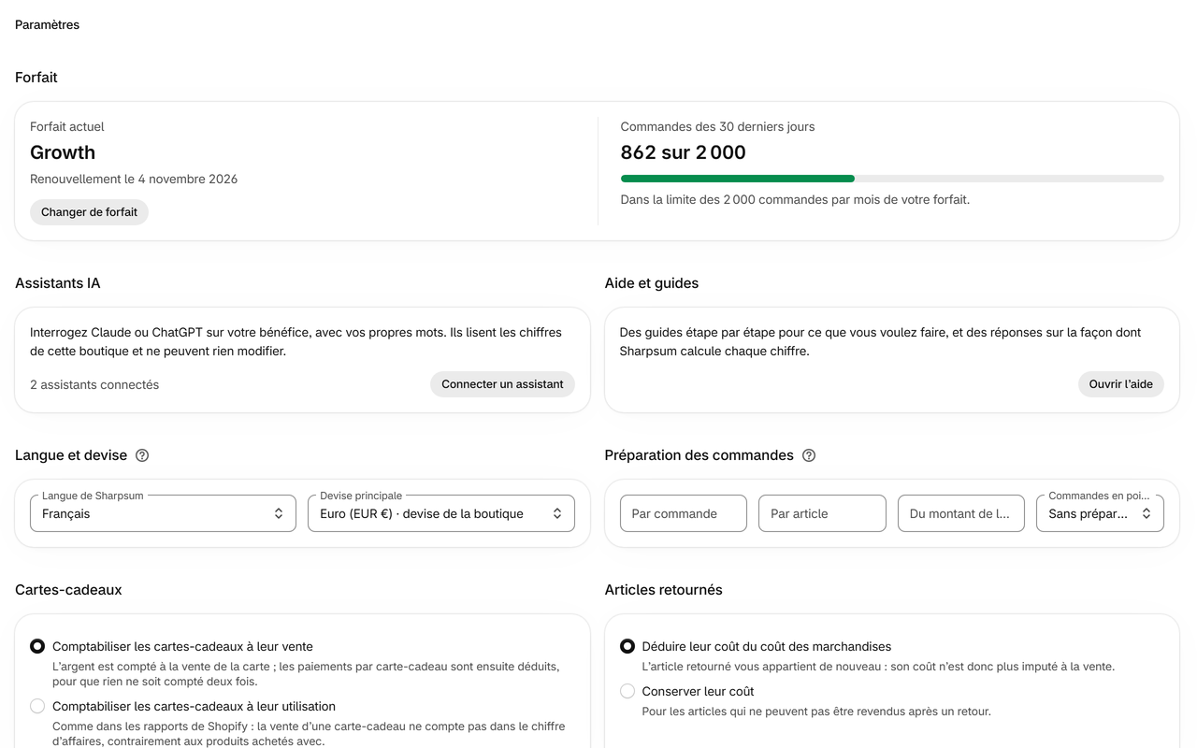Click the Forfait section heading
1197x748 pixels.
pyautogui.click(x=36, y=78)
